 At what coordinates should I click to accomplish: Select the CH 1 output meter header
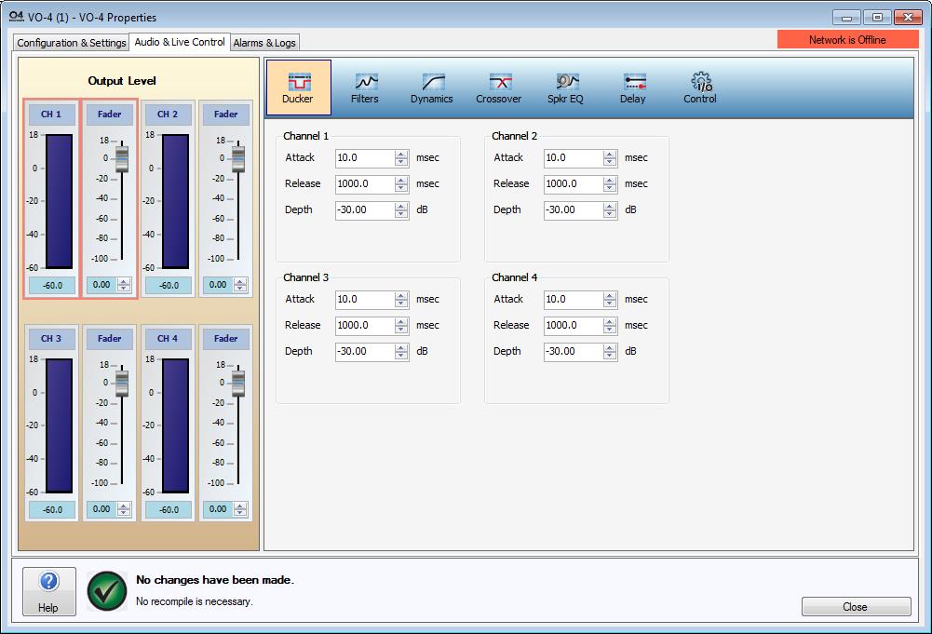[51, 115]
